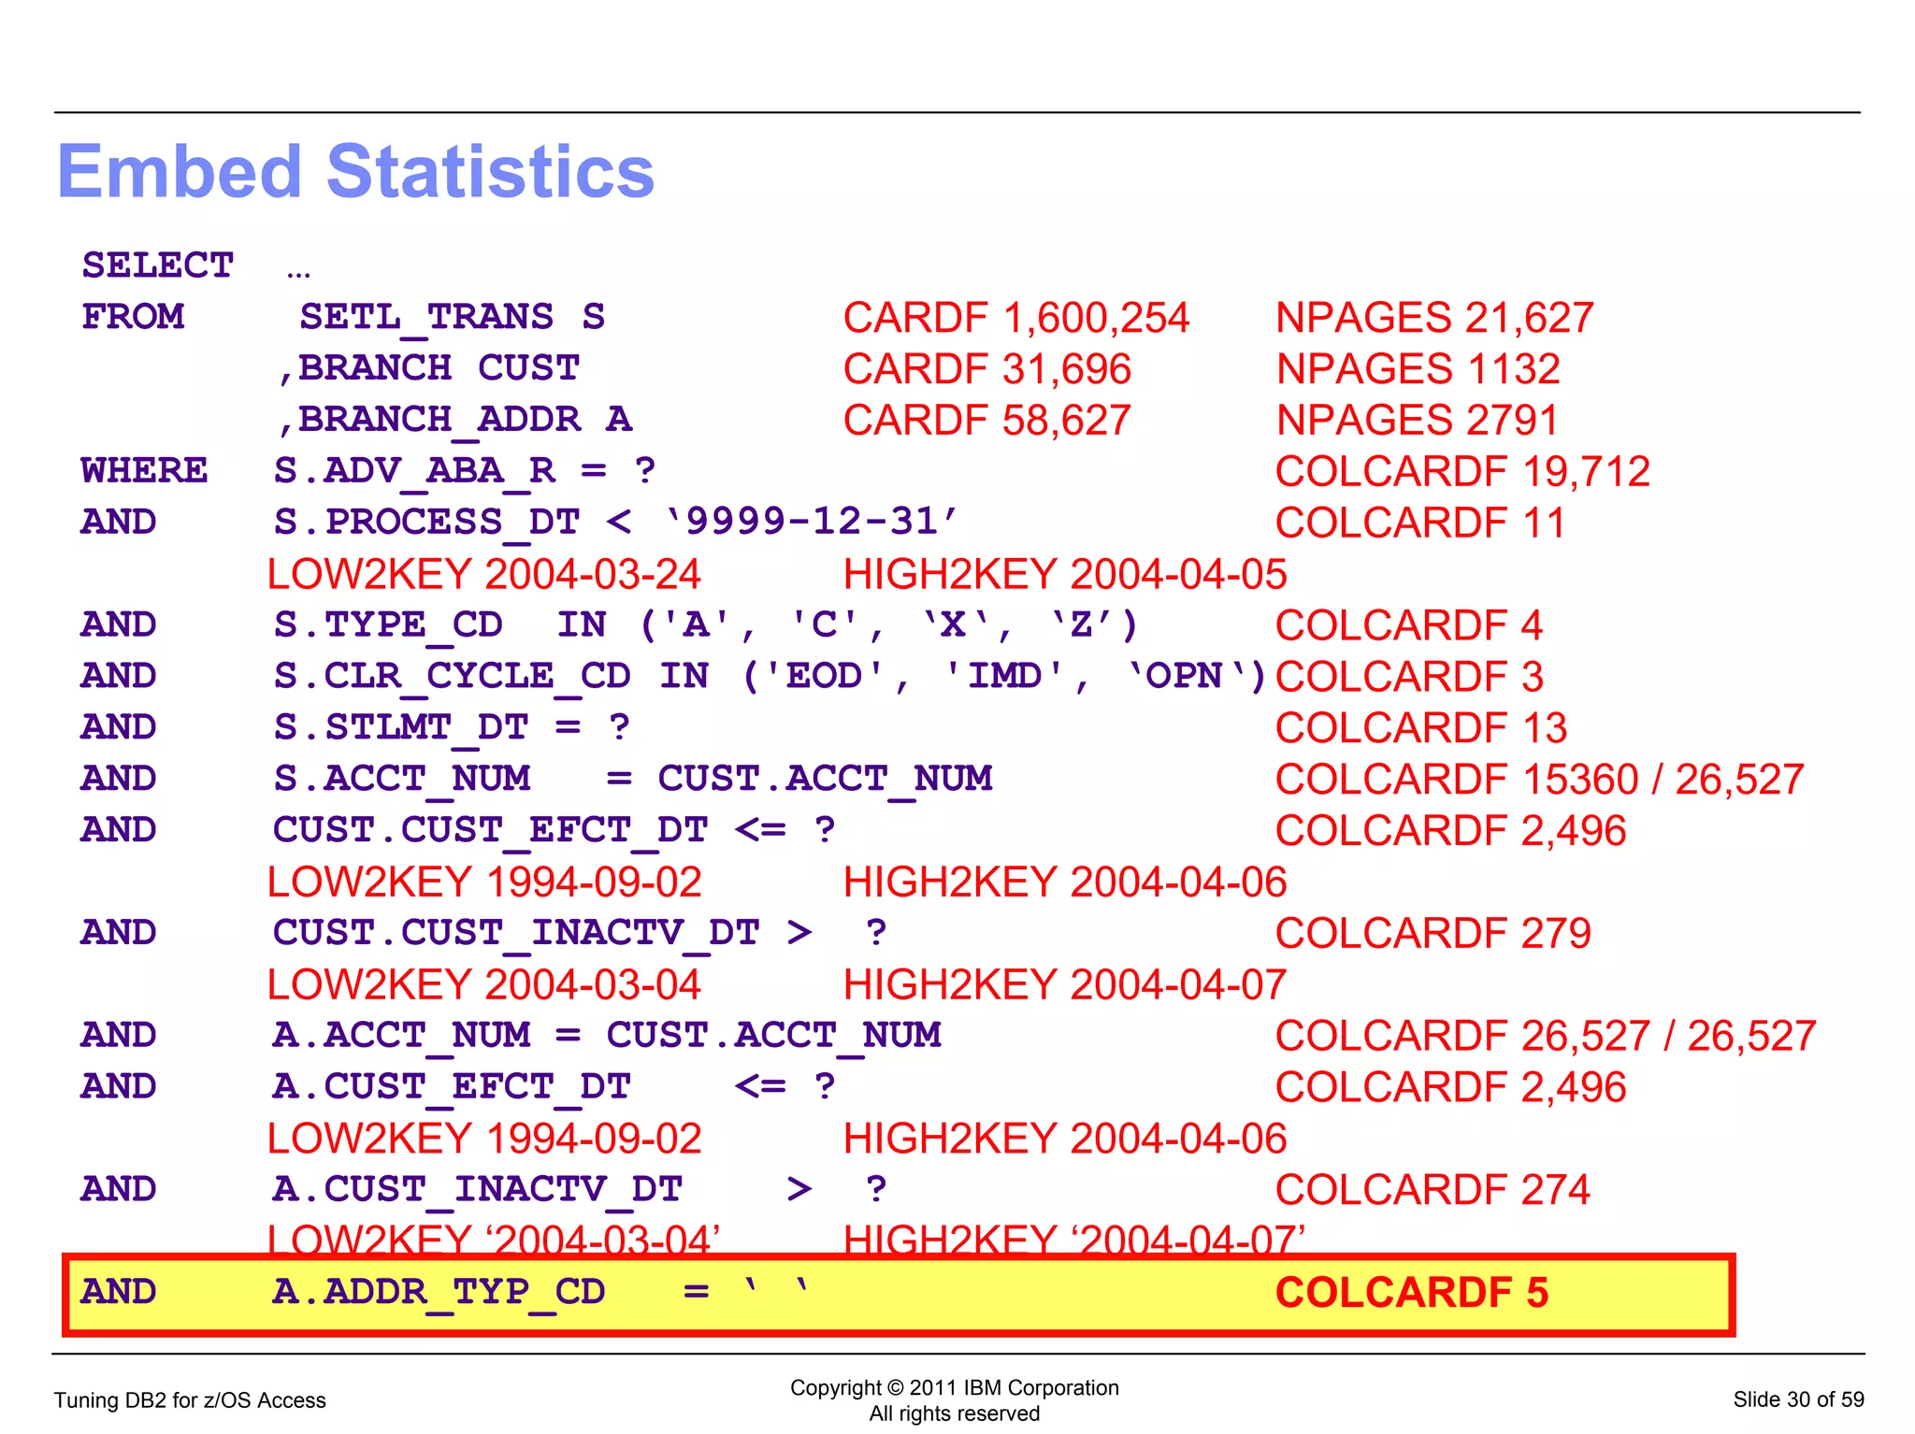This screenshot has height=1434, width=1915.
Task: Click 'A.CUST_INACTV_DT > ?' predicate
Action: (580, 1190)
